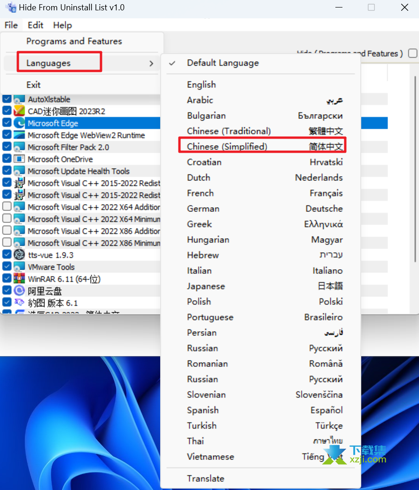Click the Microsoft Edge browser icon

[x=19, y=123]
